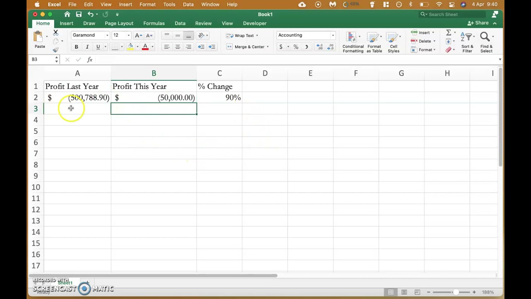Viewport: 531px width, 299px height.
Task: Open the Page Layout ribbon tab
Action: point(119,24)
